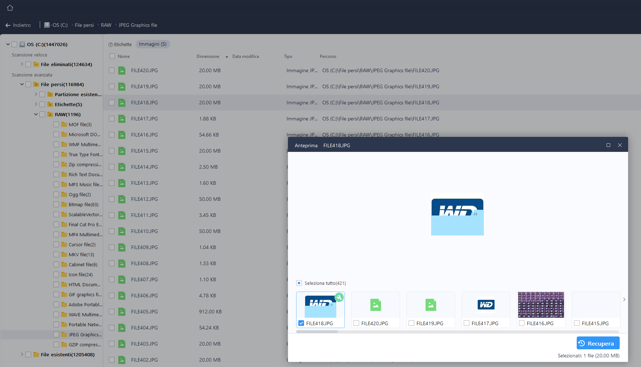Screen dimensions: 641x367
Task: Tick the checkbox for FILE417.JPG row
Action: click(112, 119)
